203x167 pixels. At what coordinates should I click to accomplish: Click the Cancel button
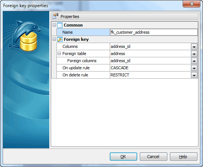click(x=153, y=157)
